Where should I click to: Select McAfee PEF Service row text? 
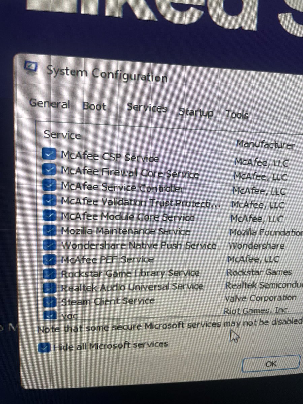107,260
